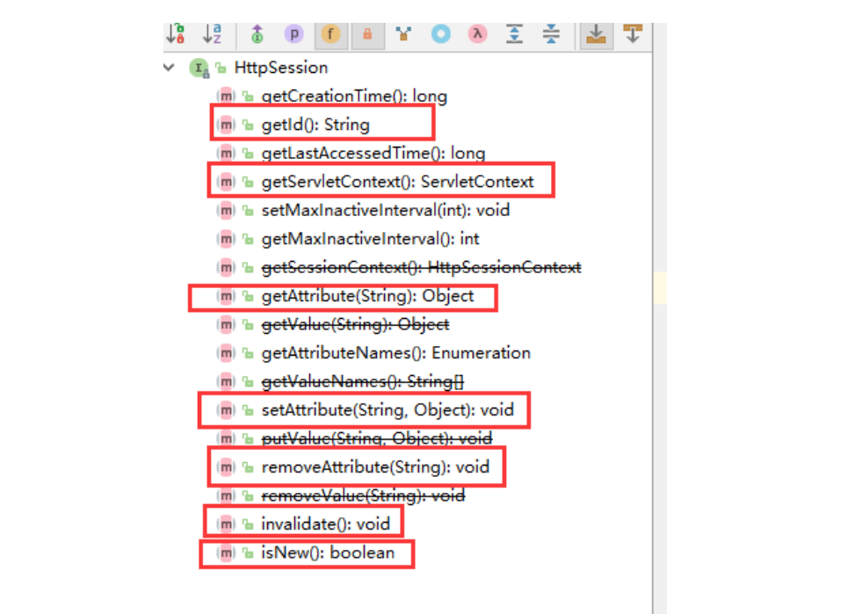Screen dimensions: 855x614
Task: Toggle Show Lambdas icon
Action: (x=478, y=33)
